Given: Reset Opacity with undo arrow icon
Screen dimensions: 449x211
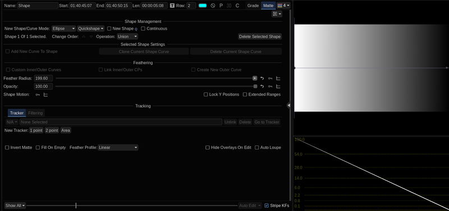Looking at the screenshot, I should pyautogui.click(x=262, y=86).
